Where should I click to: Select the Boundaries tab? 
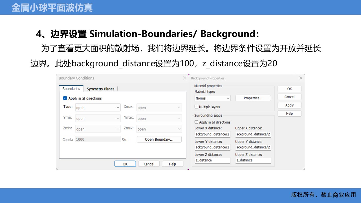[71, 89]
